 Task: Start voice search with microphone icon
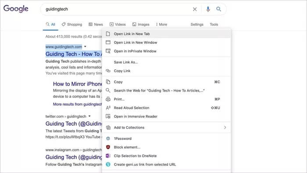click(208, 9)
